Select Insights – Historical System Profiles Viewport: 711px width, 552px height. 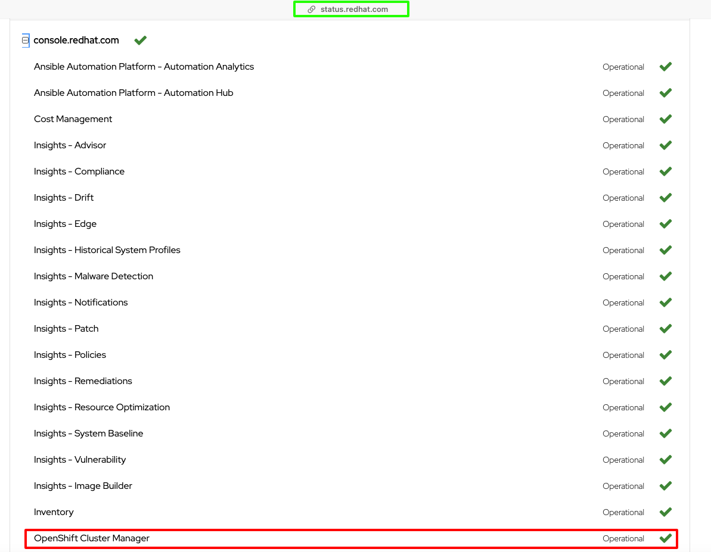107,250
